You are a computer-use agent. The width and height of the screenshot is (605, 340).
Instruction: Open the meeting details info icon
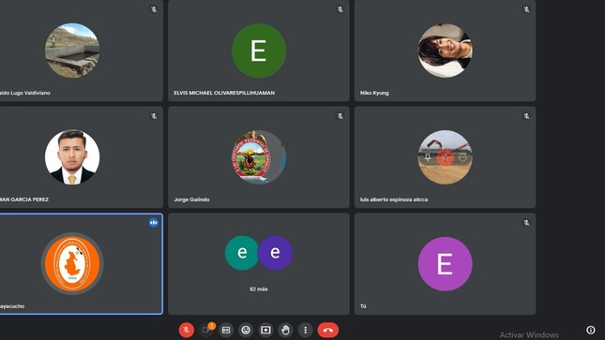[590, 330]
